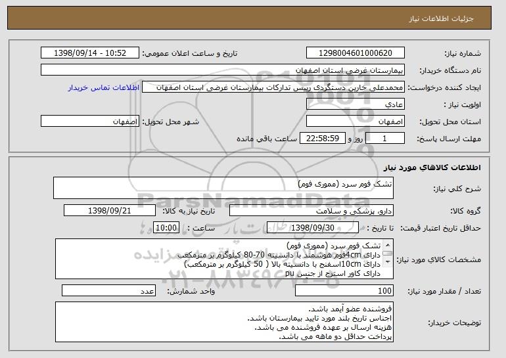Click the delivery province field اصفهان
Viewport: 506px width, 358px height.
coord(356,122)
